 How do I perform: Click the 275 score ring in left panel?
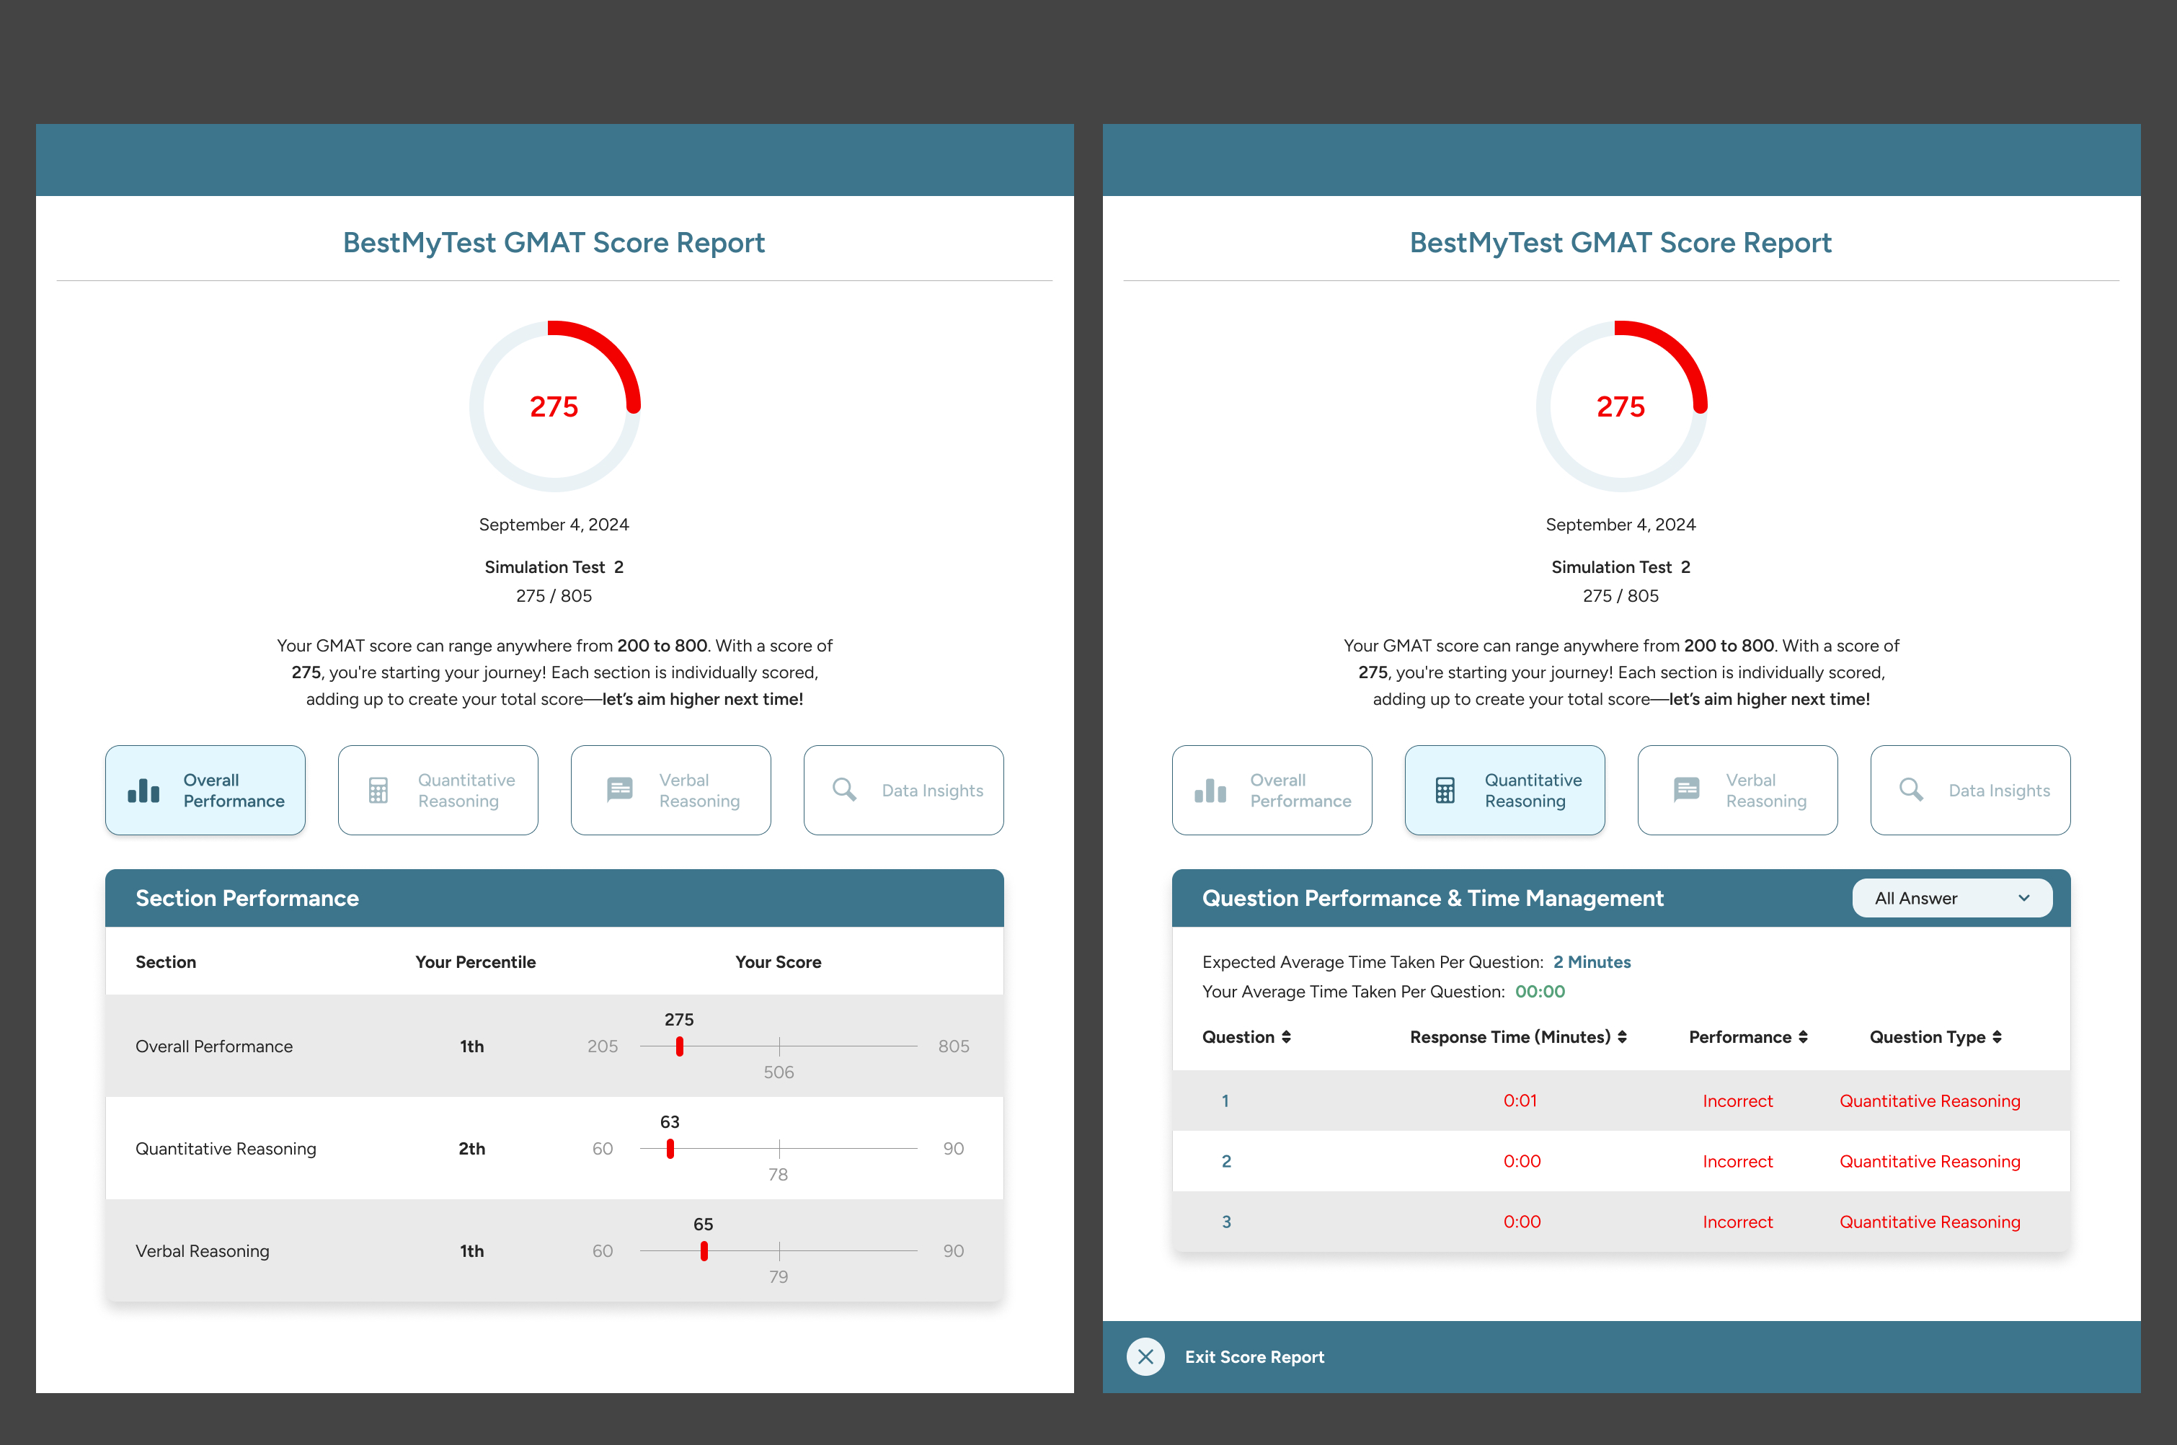click(x=554, y=406)
